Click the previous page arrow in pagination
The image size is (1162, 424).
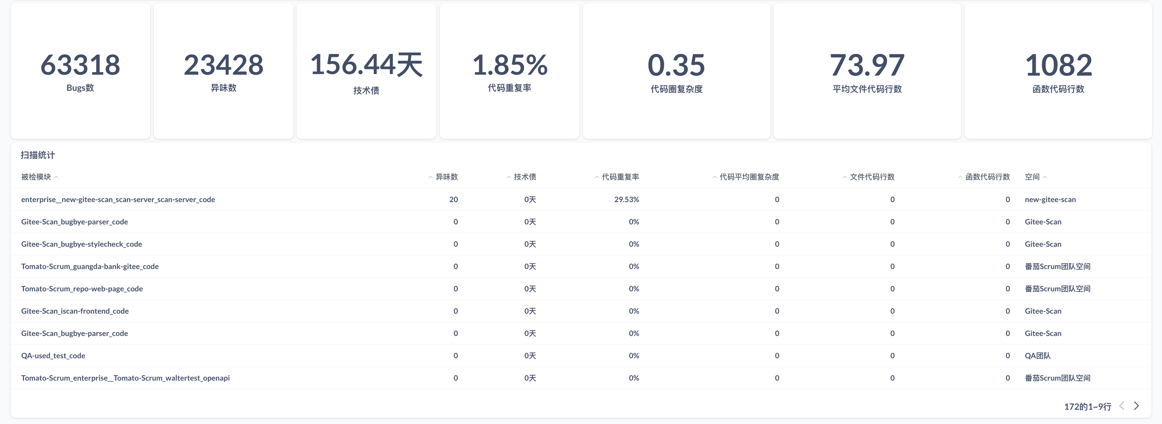(1121, 406)
